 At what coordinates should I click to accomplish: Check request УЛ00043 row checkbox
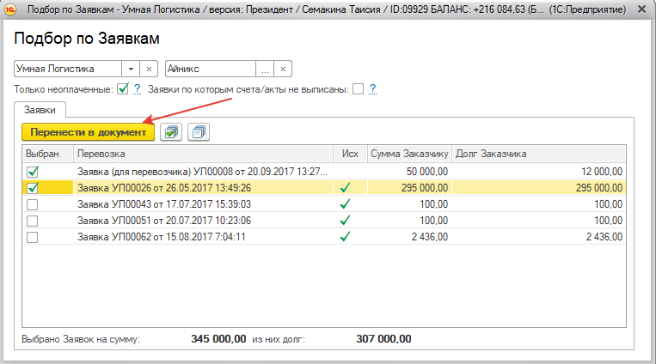click(32, 204)
